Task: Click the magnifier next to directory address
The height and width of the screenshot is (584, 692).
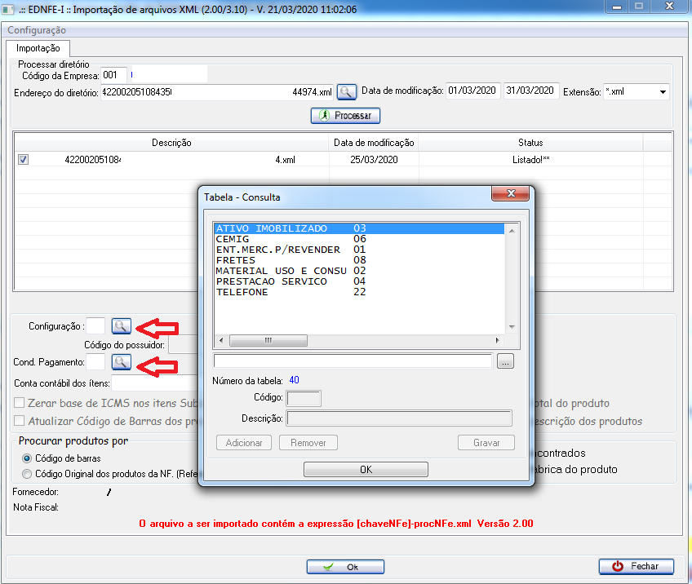Action: click(x=348, y=92)
